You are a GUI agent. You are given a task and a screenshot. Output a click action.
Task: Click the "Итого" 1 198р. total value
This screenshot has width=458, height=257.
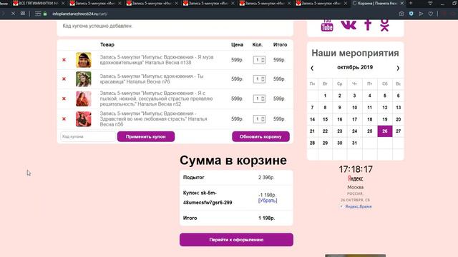[266, 218]
